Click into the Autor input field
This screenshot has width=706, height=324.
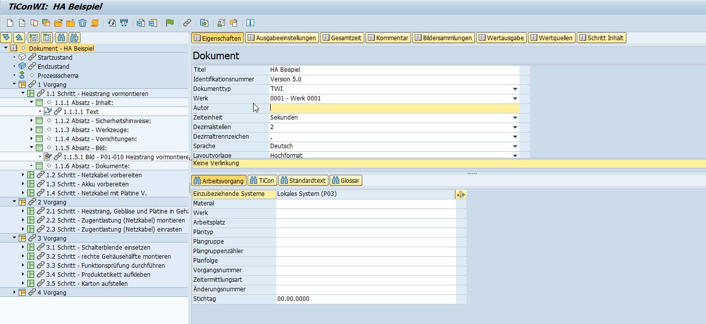tap(394, 108)
